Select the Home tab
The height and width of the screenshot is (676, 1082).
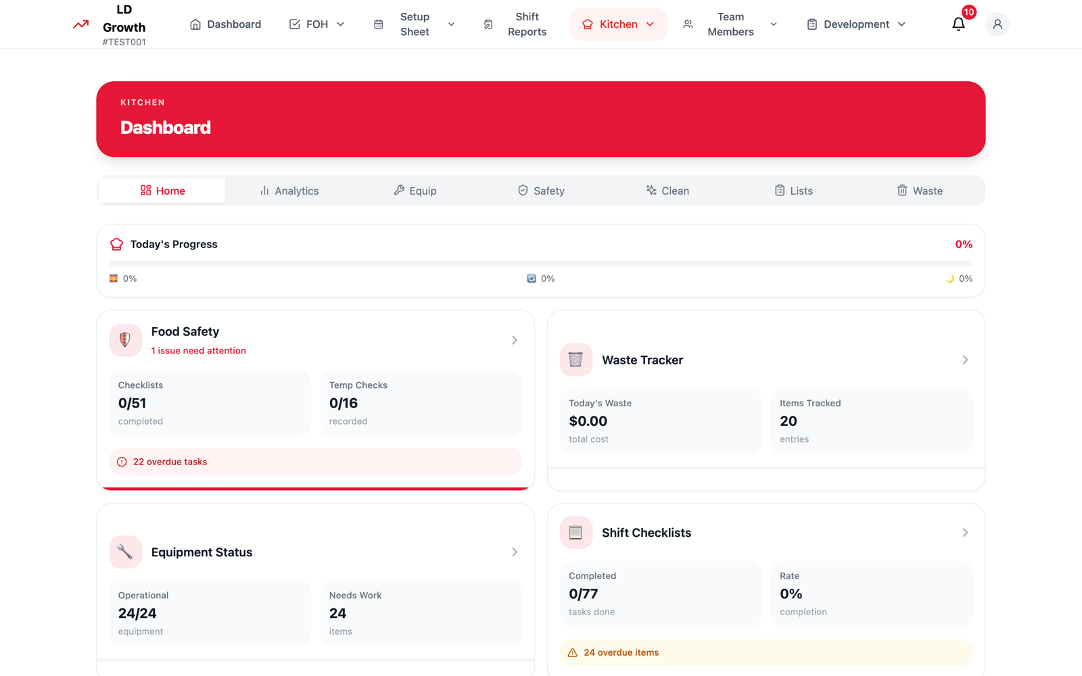coord(162,191)
